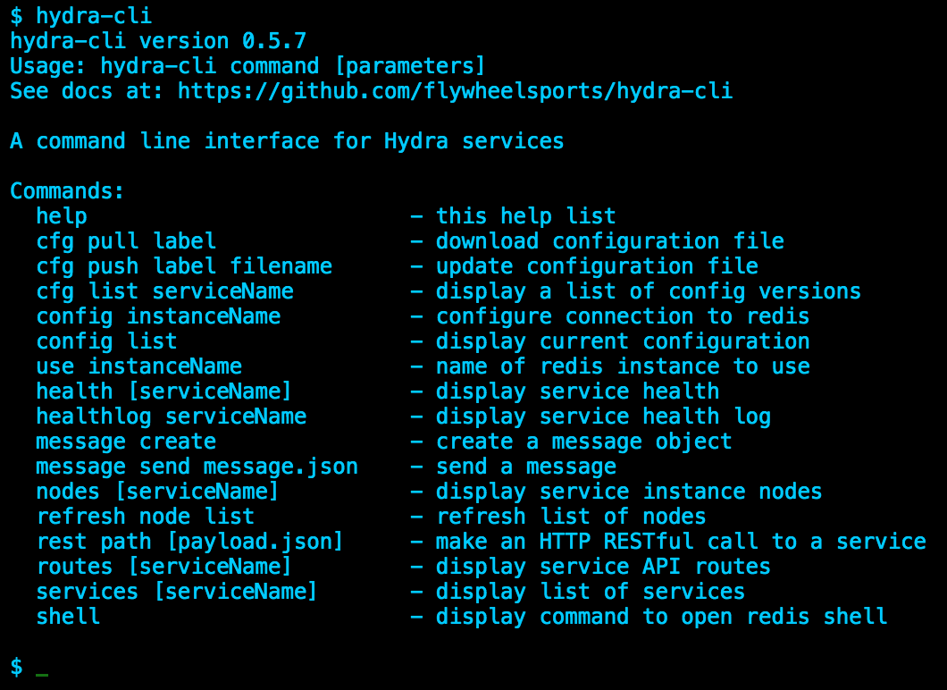947x690 pixels.
Task: Open the hydra-cli GitHub docs link
Action: [456, 90]
